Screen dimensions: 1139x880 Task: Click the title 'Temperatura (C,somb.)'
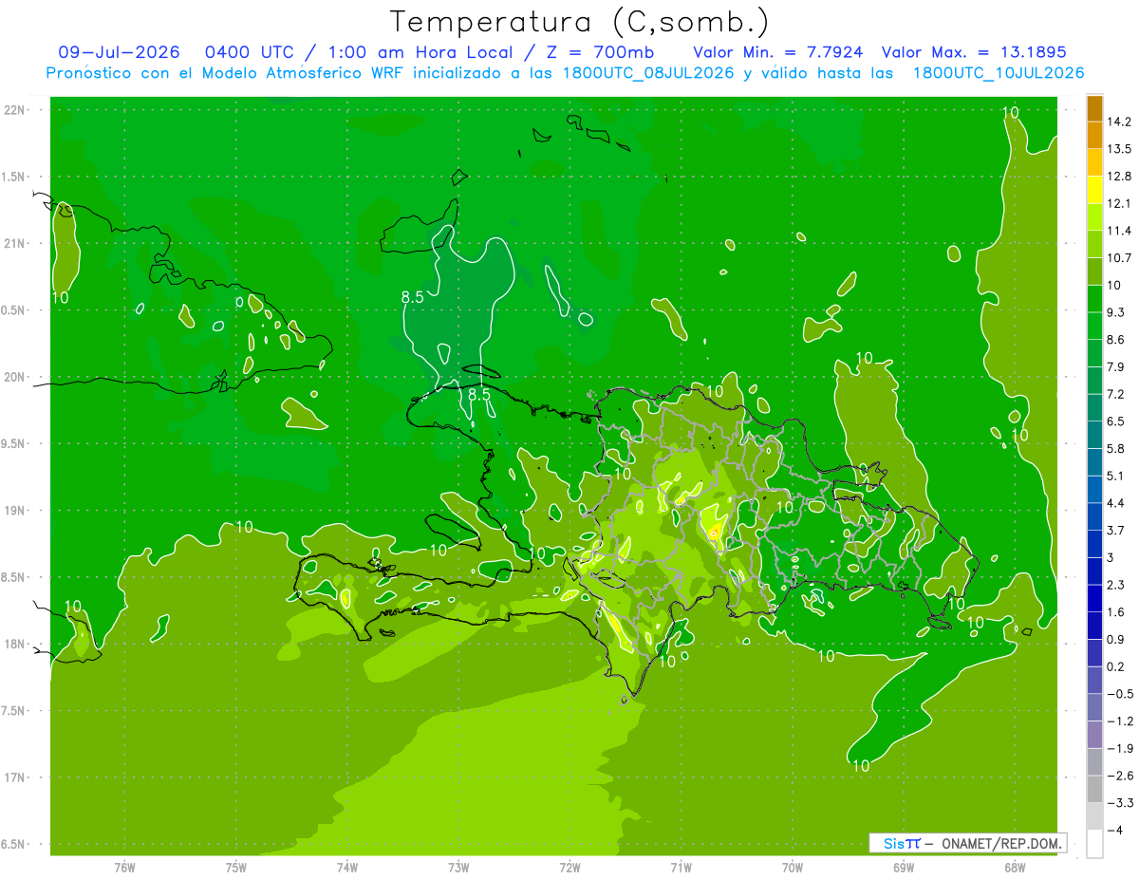pyautogui.click(x=579, y=22)
